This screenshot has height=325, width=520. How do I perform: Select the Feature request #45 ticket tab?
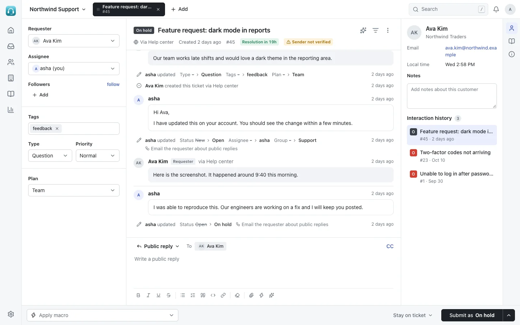click(129, 9)
